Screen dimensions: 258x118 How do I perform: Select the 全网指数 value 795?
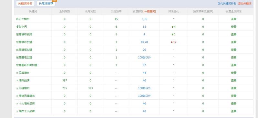pyautogui.click(x=65, y=88)
